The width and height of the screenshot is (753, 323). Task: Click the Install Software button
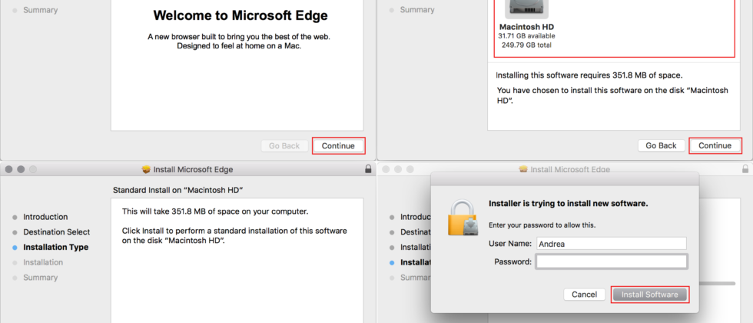[x=650, y=294]
